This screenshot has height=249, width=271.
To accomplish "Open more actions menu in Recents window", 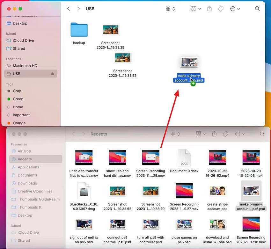I will coord(240,134).
